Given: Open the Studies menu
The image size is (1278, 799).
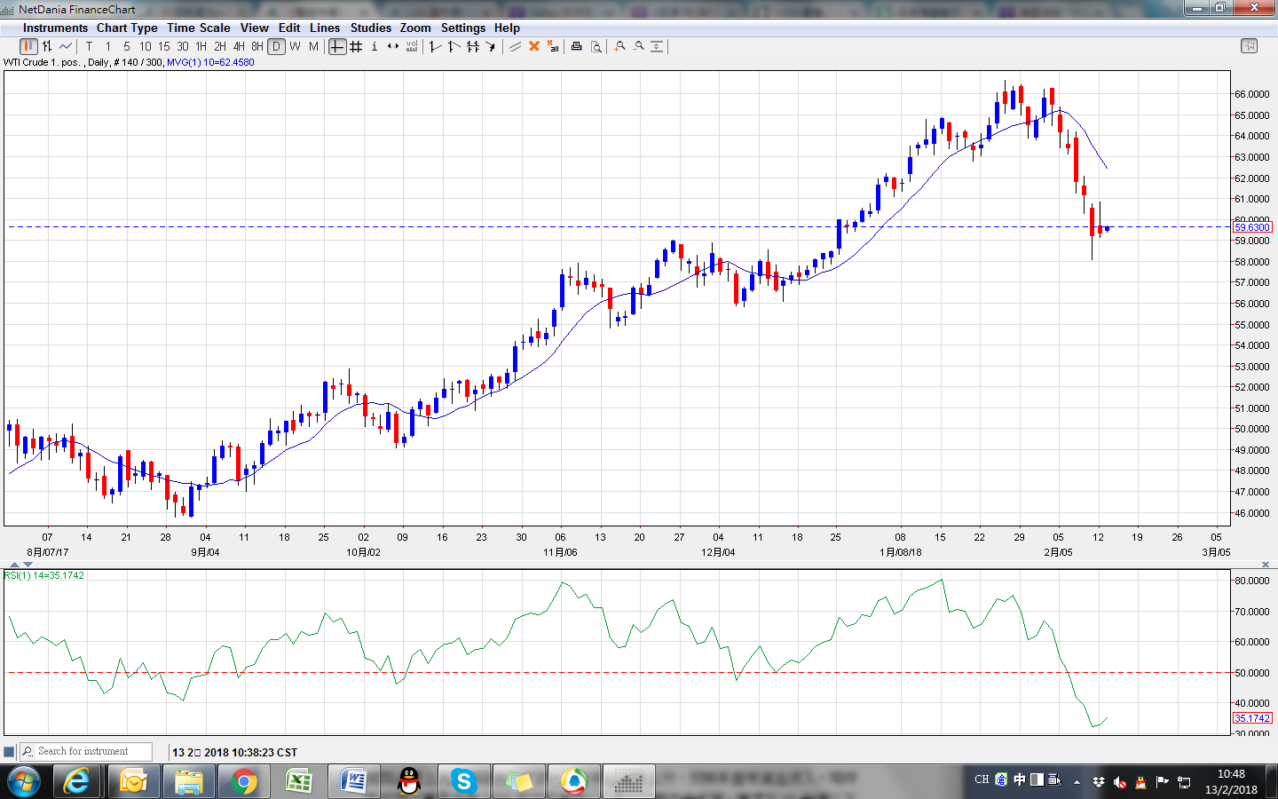Looking at the screenshot, I should pyautogui.click(x=370, y=28).
